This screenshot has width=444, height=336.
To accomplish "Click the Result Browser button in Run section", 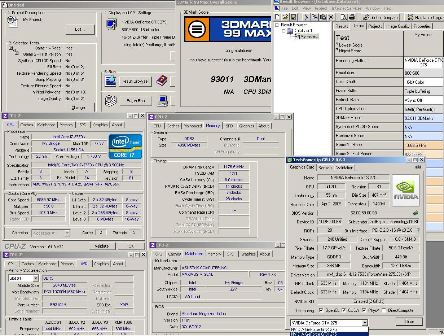I will (135, 81).
